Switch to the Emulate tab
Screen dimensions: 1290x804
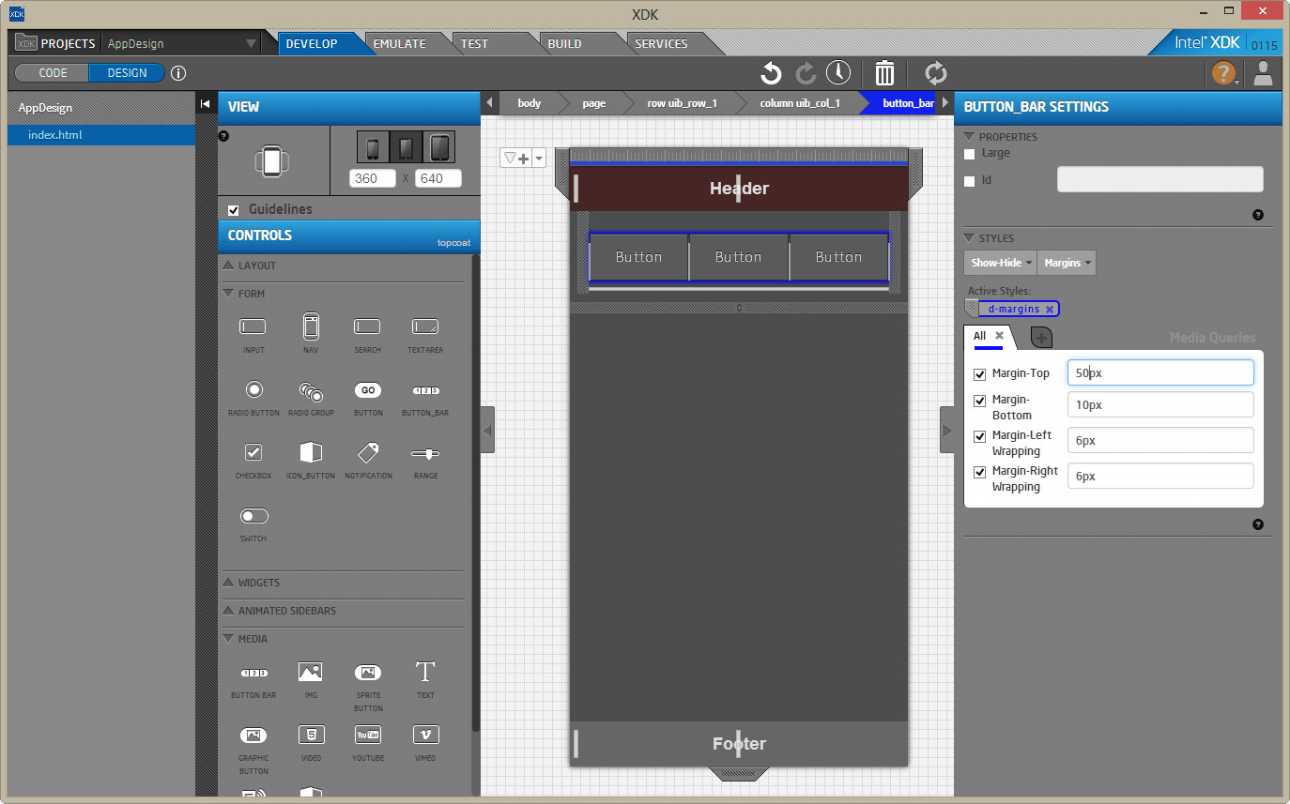pyautogui.click(x=399, y=43)
